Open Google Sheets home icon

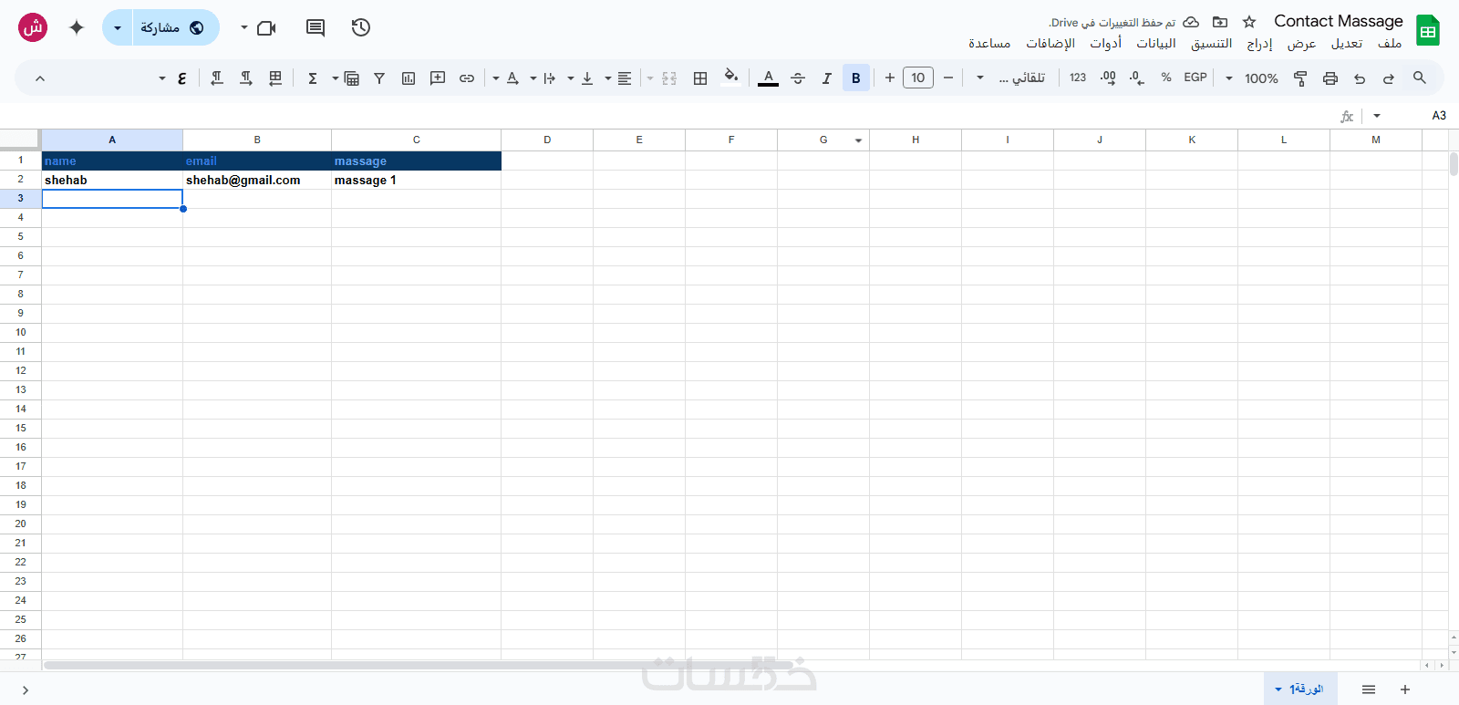tap(1428, 30)
